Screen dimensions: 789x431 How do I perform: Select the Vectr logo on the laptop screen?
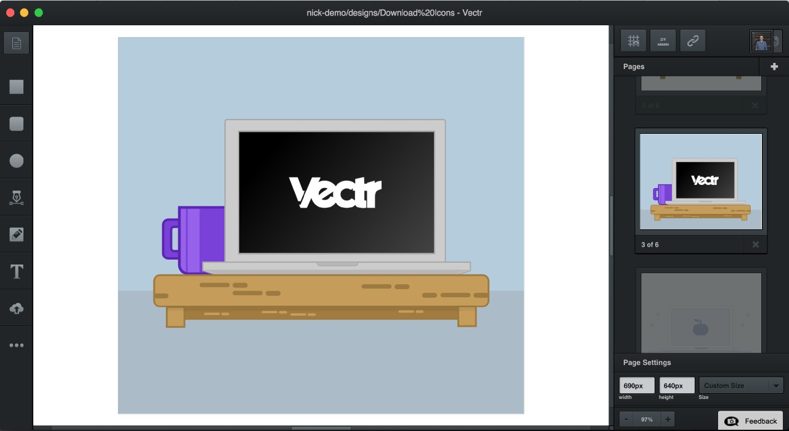335,192
